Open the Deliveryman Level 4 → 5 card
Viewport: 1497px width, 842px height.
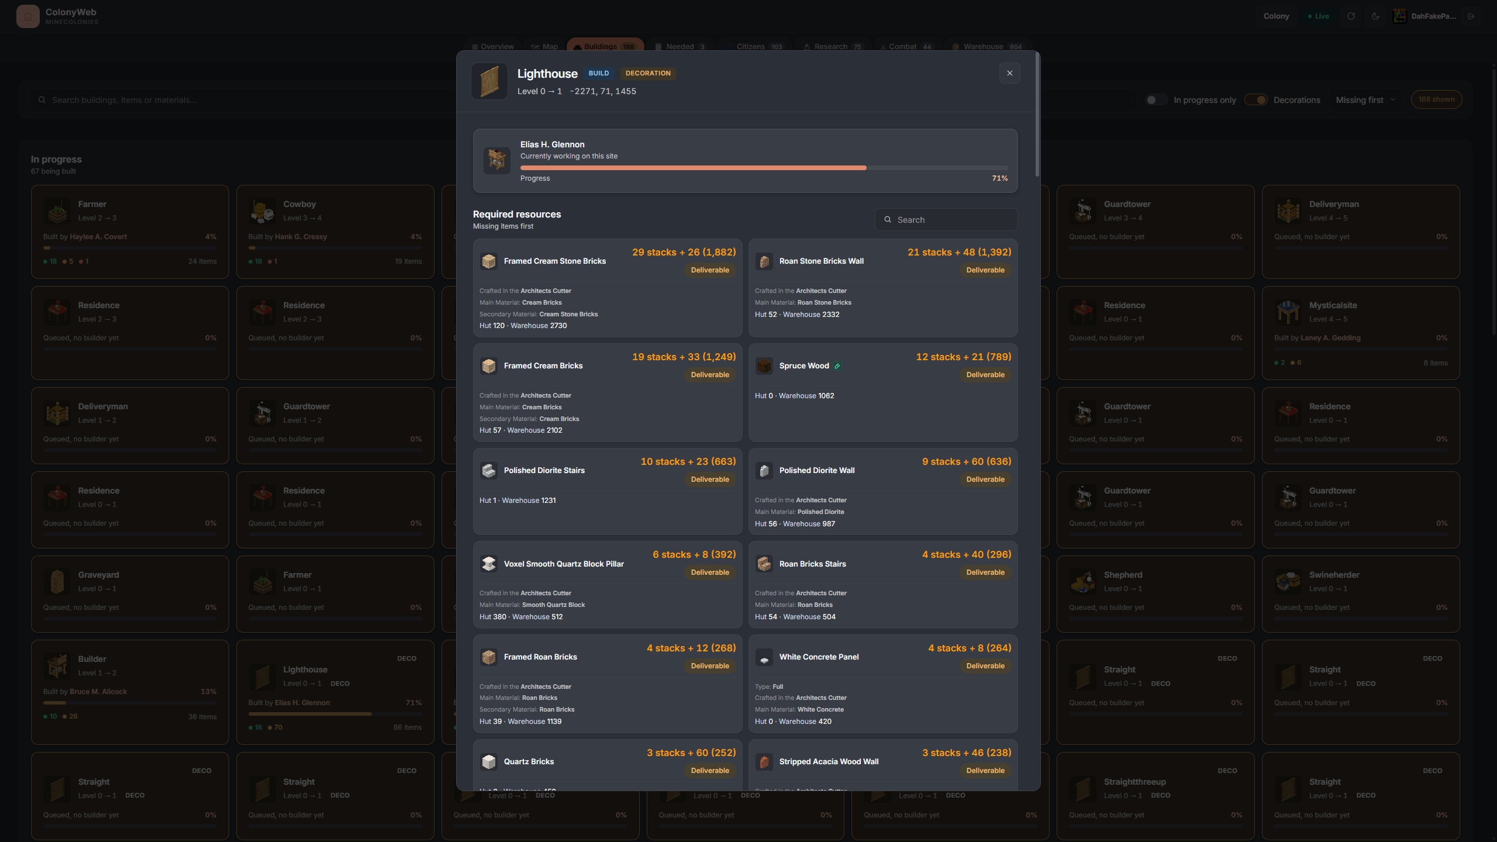click(1361, 232)
